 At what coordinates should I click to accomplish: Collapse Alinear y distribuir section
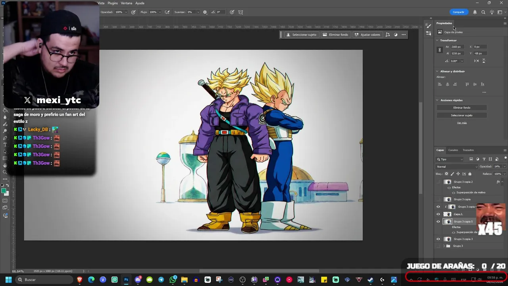click(437, 71)
